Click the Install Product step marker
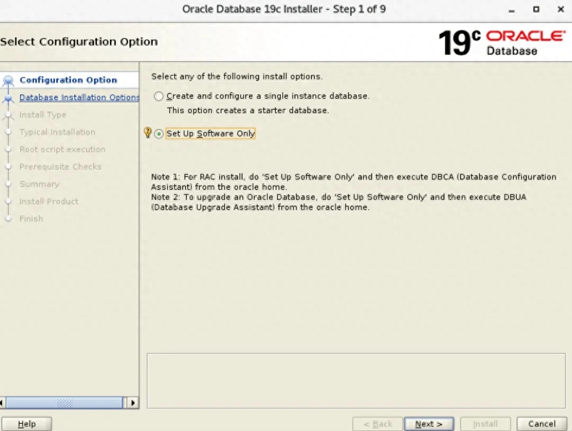 pos(10,201)
